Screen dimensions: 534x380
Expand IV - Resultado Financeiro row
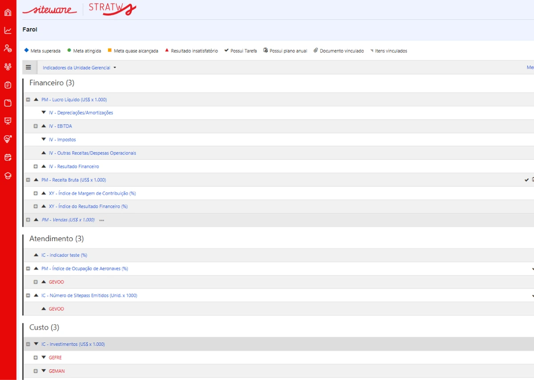point(36,166)
